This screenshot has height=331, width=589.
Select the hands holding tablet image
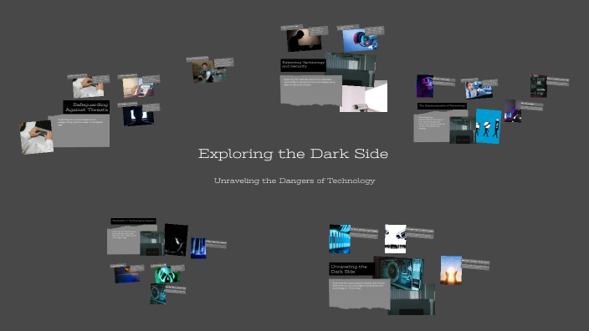click(x=138, y=88)
